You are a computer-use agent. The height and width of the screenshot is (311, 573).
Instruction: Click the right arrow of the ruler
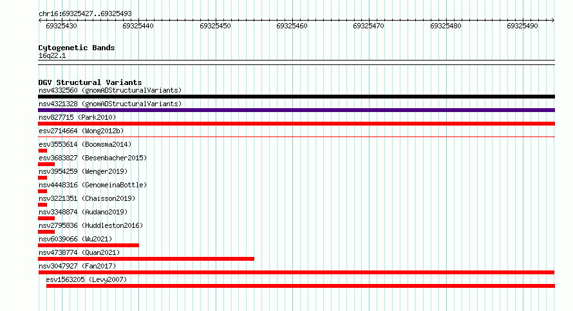point(553,21)
